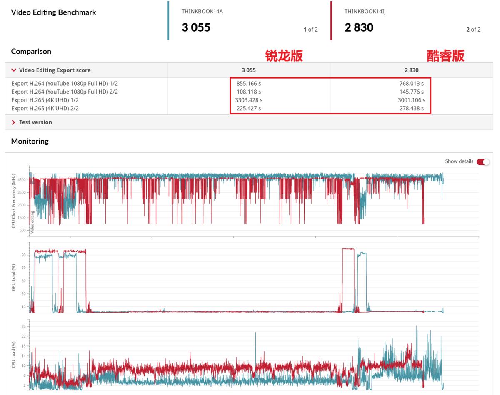Expand the Test version section
This screenshot has width=500, height=395.
tap(14, 122)
